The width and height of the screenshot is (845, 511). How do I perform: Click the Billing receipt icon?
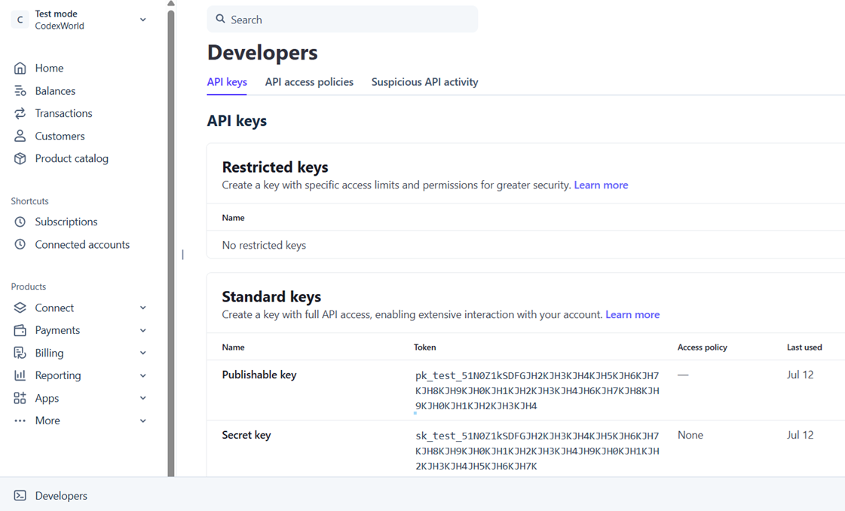tap(20, 353)
